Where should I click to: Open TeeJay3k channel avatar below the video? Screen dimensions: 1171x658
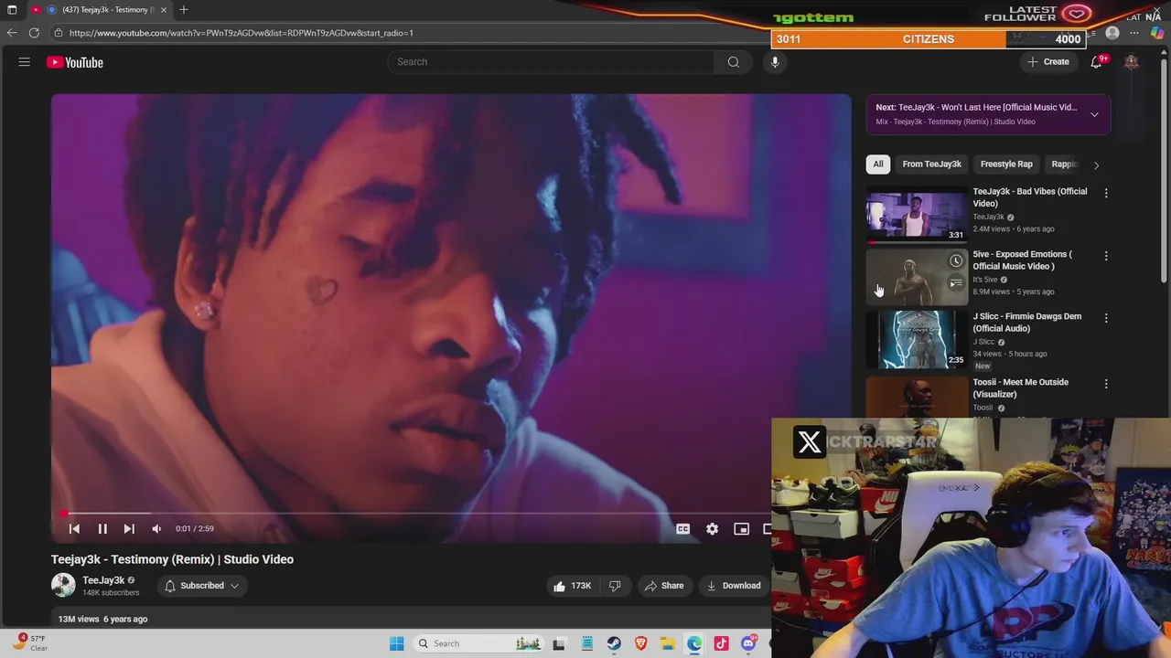(63, 586)
